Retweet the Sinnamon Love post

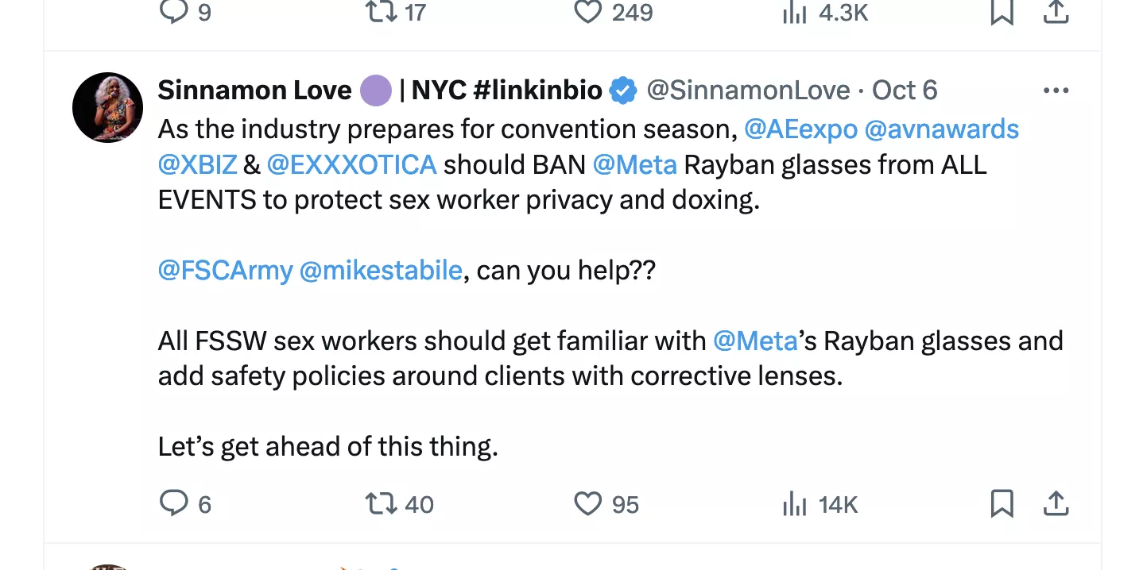click(x=379, y=503)
